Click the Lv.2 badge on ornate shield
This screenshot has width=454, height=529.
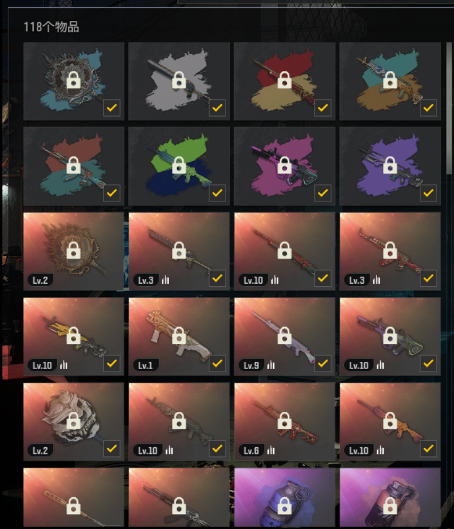coord(40,280)
